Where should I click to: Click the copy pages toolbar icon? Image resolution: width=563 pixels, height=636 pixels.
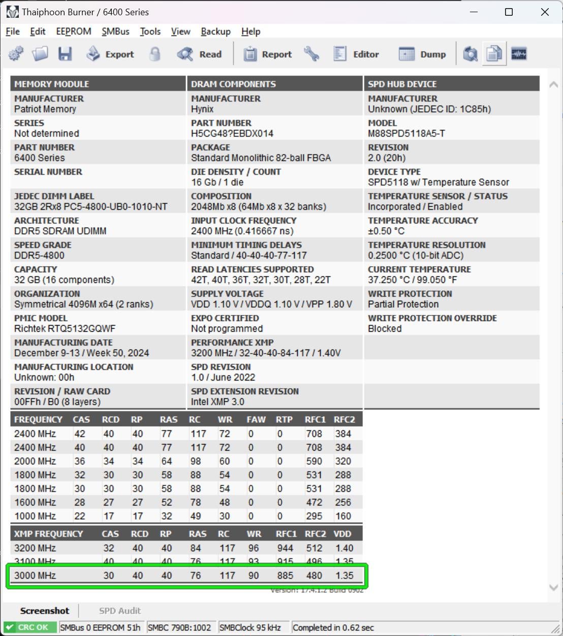[x=494, y=54]
